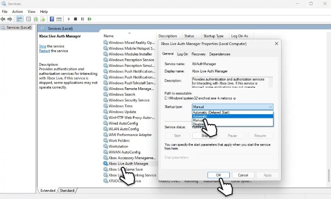Screen dimensions: 331x199
Task: Click the Refresh toolbar icon
Action: (x=36, y=19)
